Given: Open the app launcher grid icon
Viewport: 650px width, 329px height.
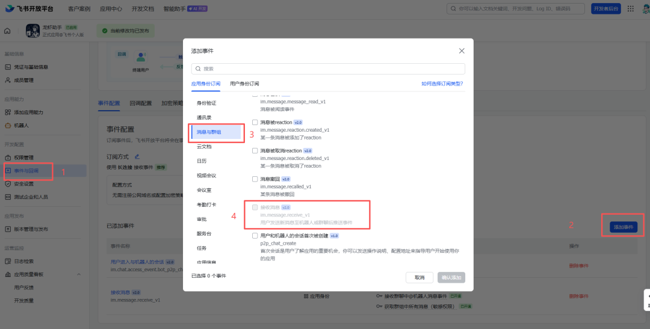Looking at the screenshot, I should (630, 8).
